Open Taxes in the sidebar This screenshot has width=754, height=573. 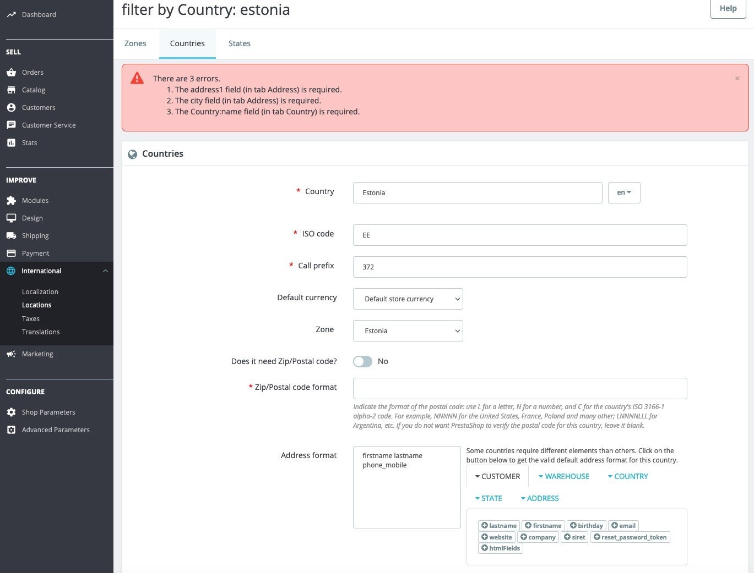click(x=31, y=319)
